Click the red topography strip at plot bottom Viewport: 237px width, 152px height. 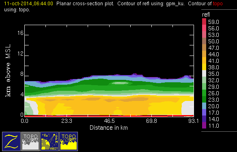coord(109,116)
